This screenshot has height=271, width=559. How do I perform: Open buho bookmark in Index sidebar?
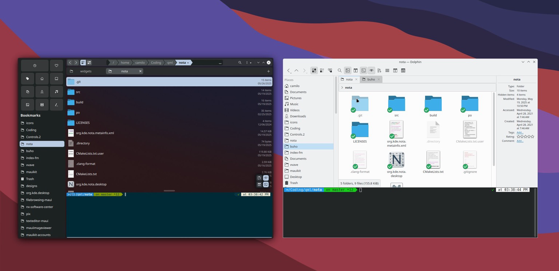click(x=42, y=151)
